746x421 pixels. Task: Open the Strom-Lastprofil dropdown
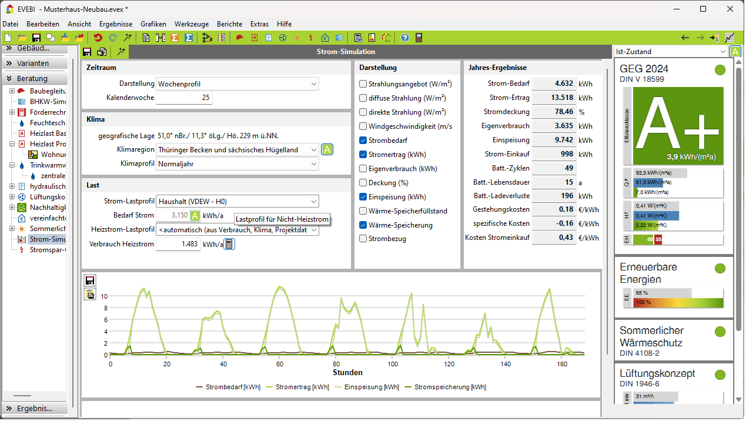[237, 201]
